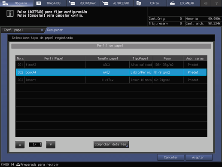Click the Libro/Perió. paper type cell
Screen dimensions: 222x167
pyautogui.click(x=141, y=72)
